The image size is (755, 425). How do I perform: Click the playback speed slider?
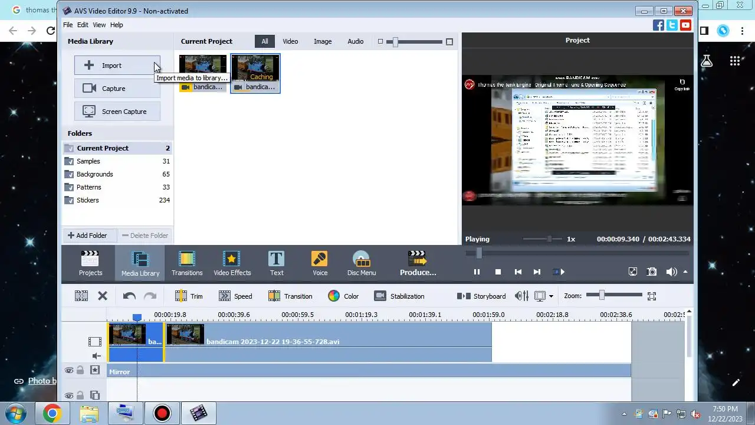pyautogui.click(x=542, y=239)
